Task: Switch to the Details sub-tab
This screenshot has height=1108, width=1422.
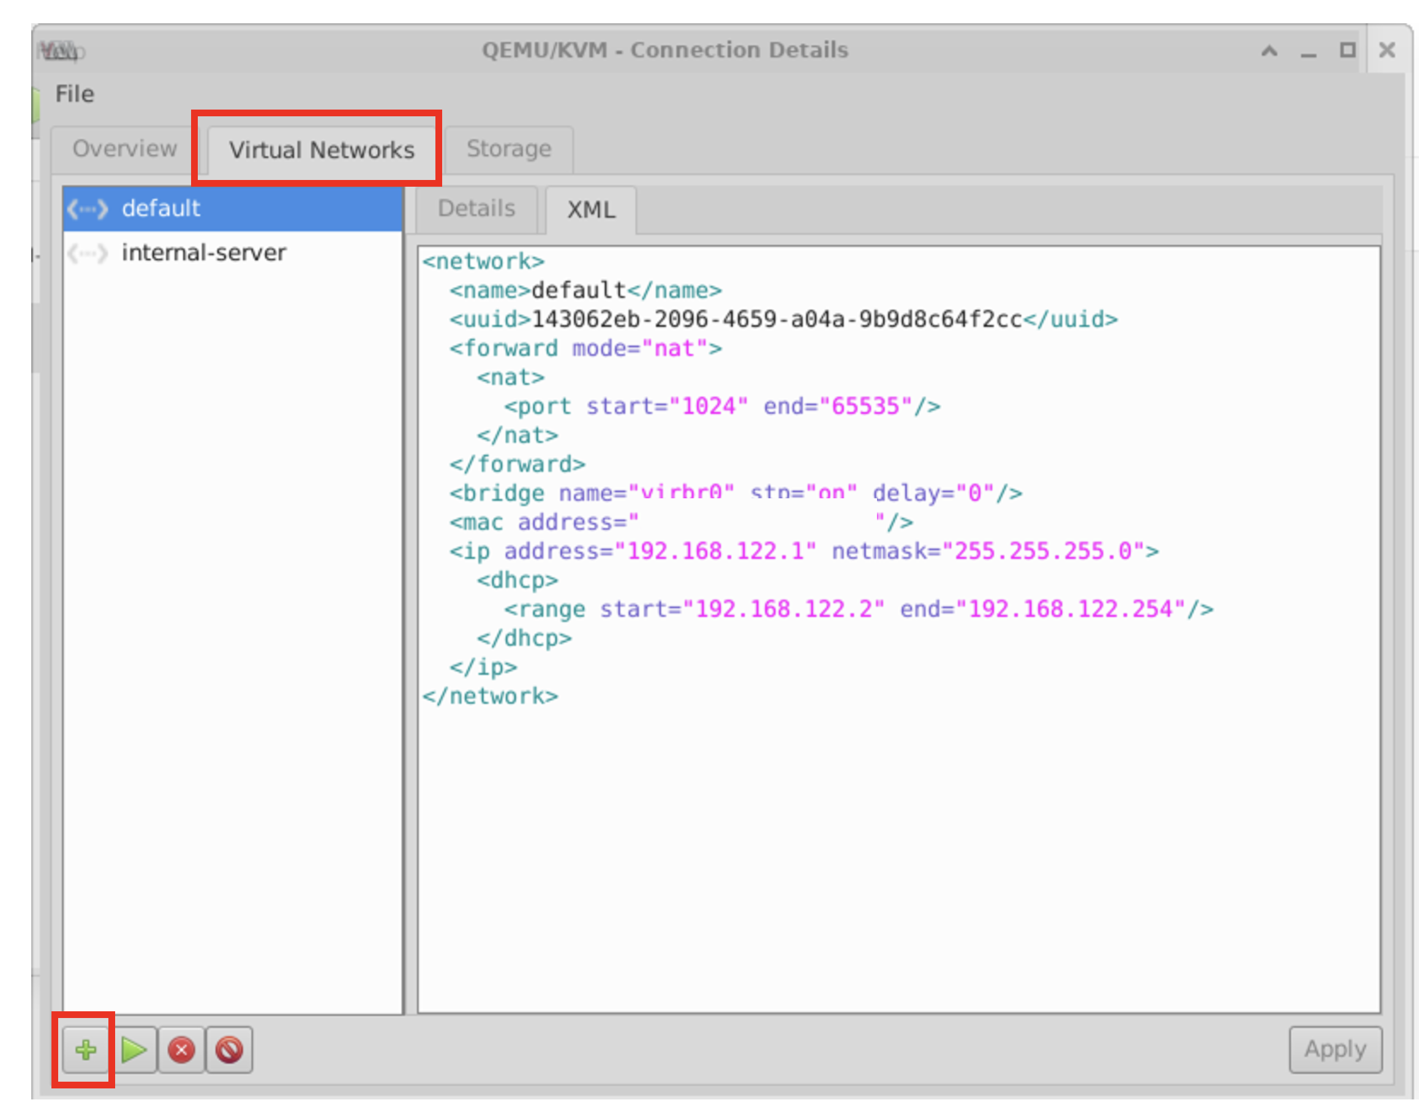Action: tap(476, 209)
